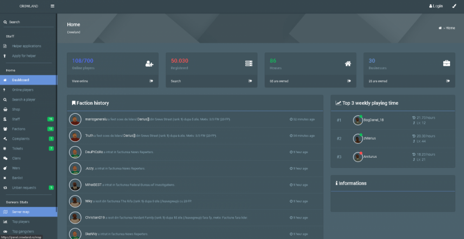
Task: Open the Shop basket icon
Action: point(5,110)
